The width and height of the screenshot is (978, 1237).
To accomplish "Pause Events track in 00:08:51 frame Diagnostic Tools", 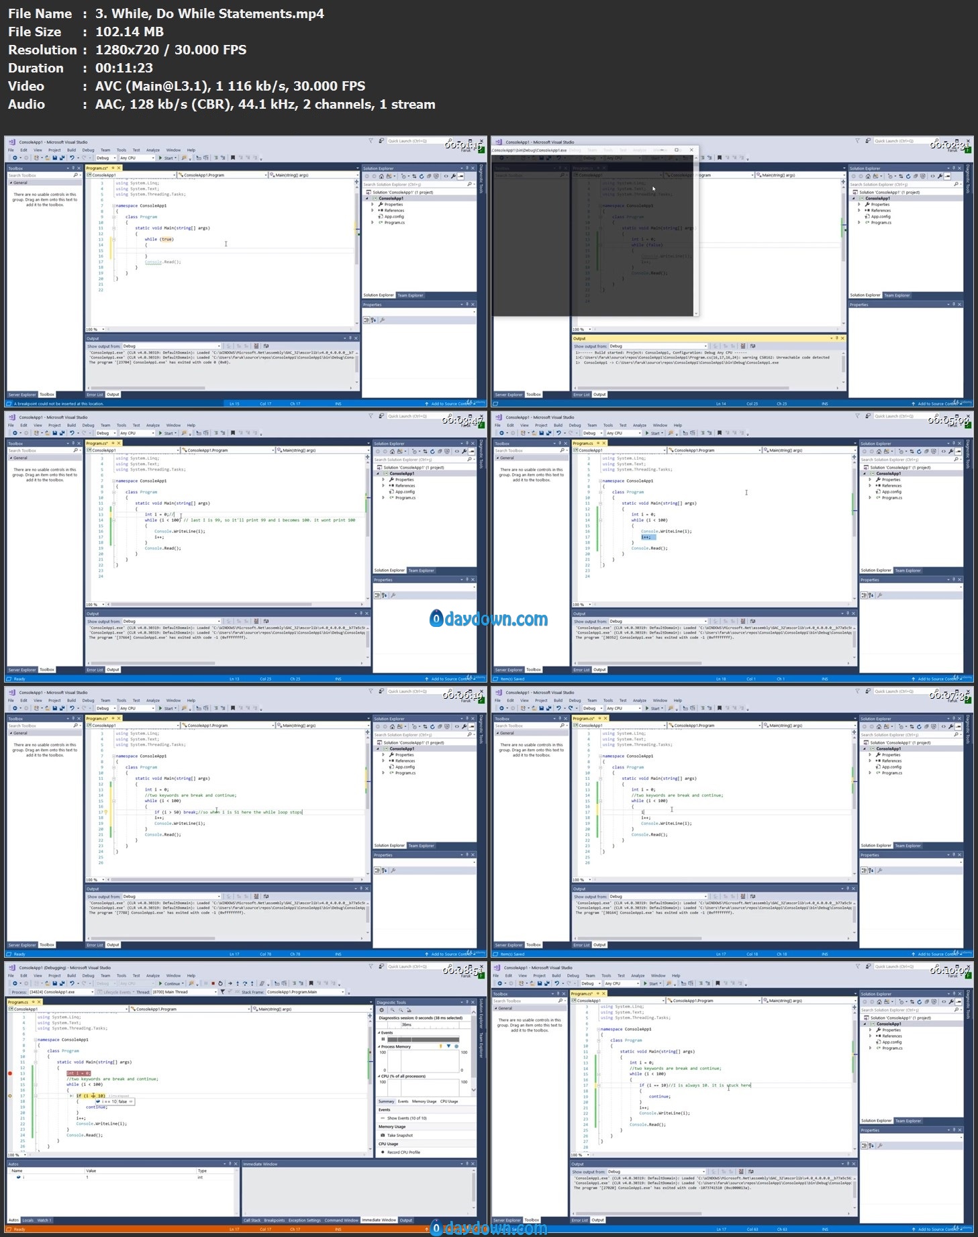I will point(383,1040).
